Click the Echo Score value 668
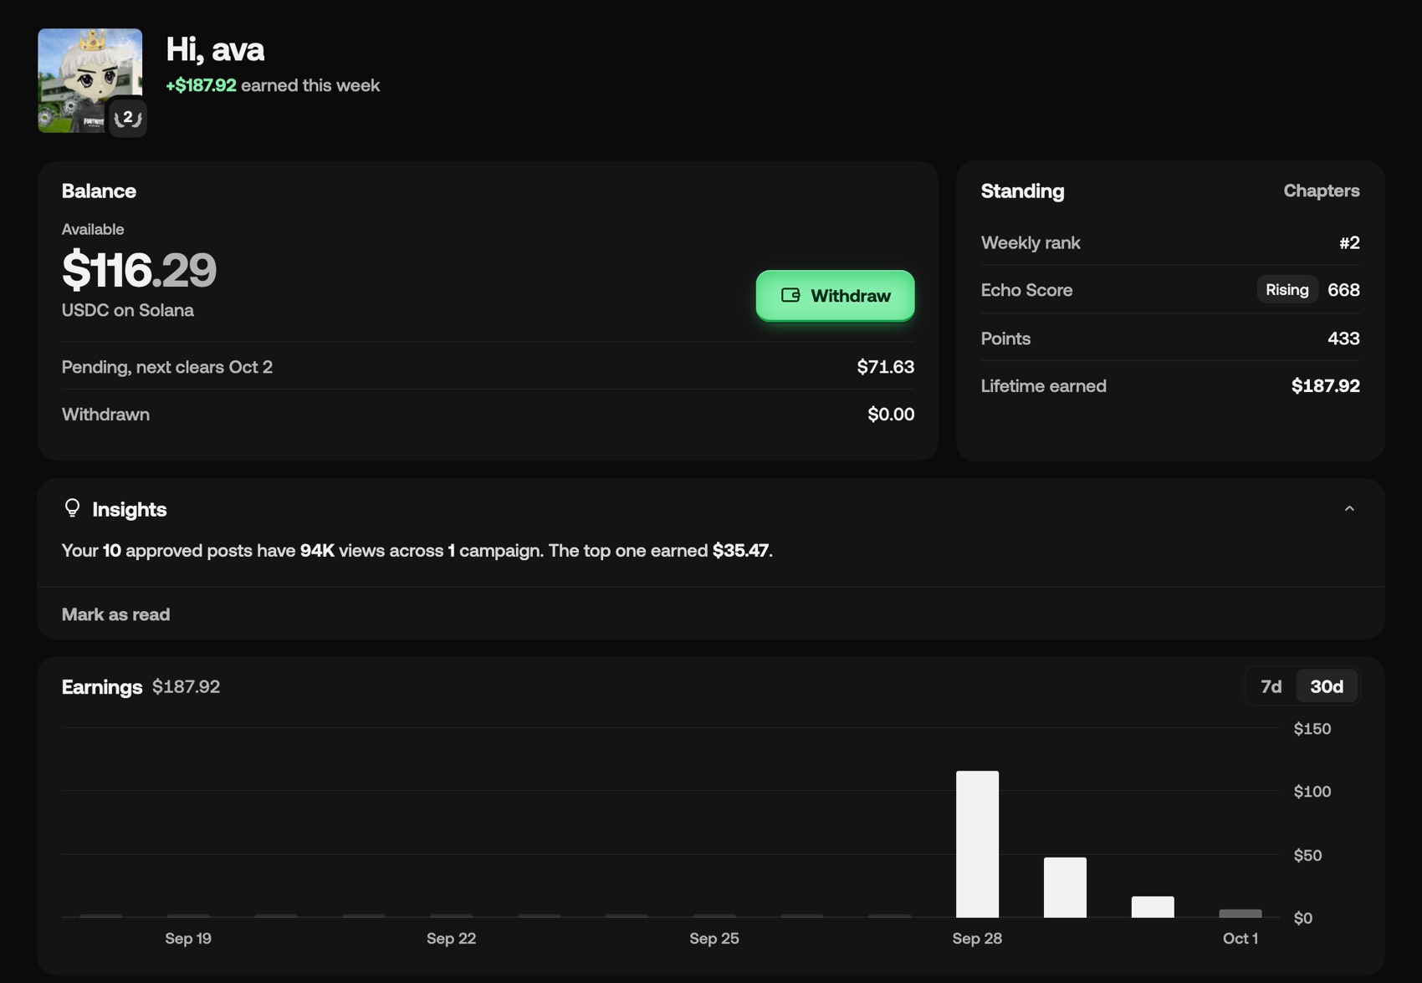The width and height of the screenshot is (1422, 983). [1343, 289]
